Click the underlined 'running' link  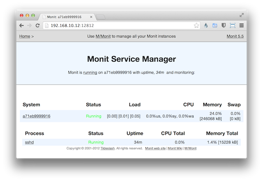(90, 72)
